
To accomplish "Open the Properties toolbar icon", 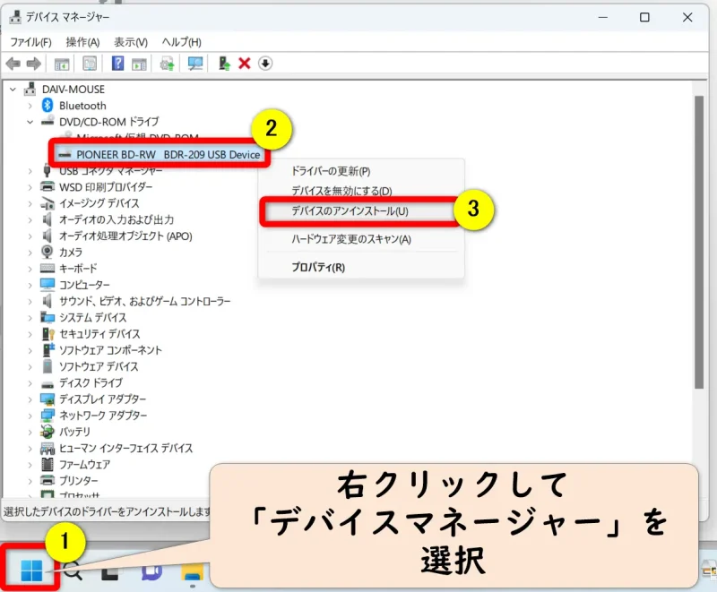I will pyautogui.click(x=90, y=64).
